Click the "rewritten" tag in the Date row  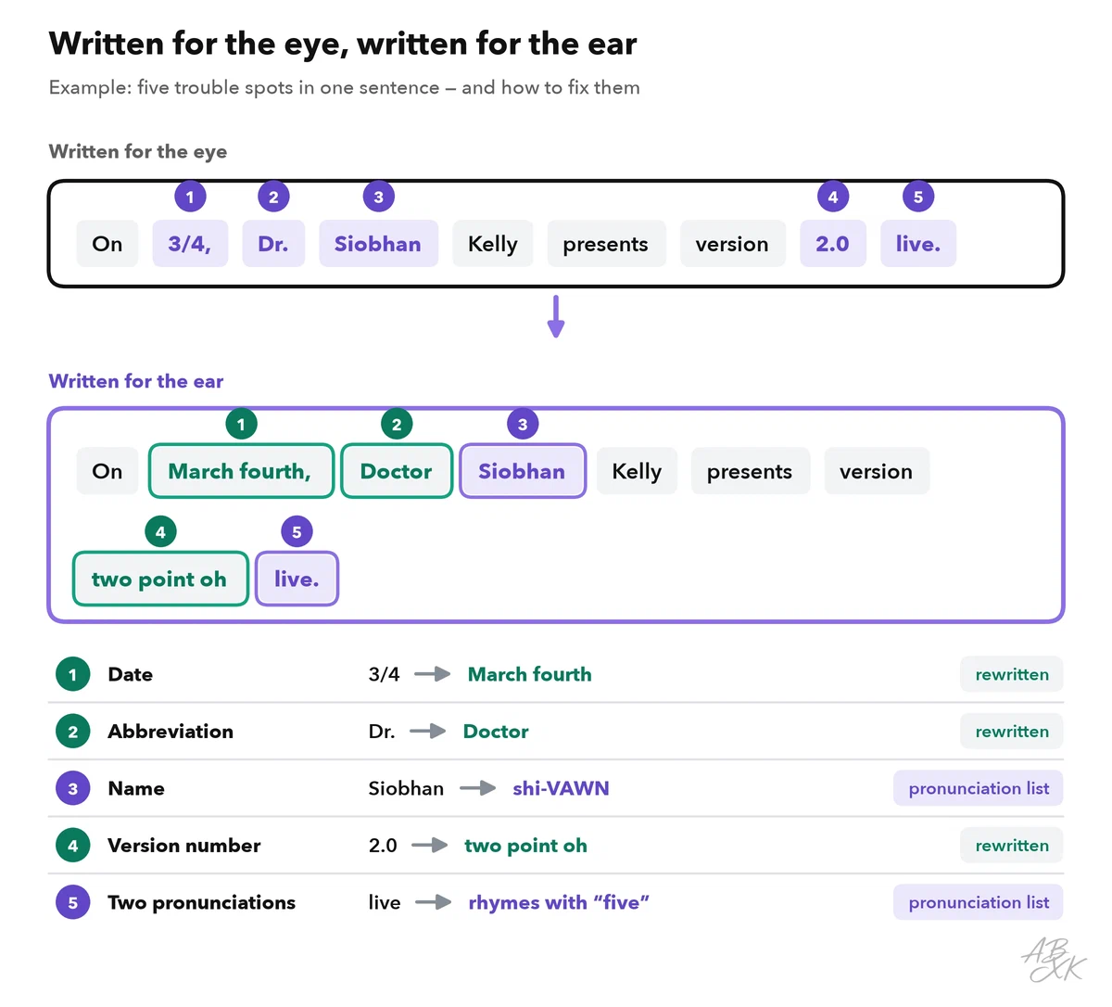tap(1012, 674)
